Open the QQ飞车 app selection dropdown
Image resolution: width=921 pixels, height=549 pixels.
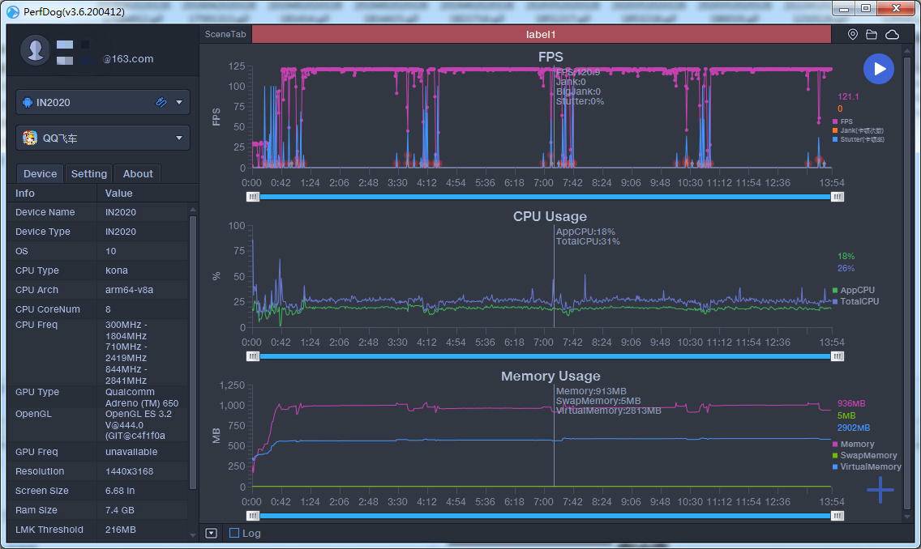pos(103,138)
